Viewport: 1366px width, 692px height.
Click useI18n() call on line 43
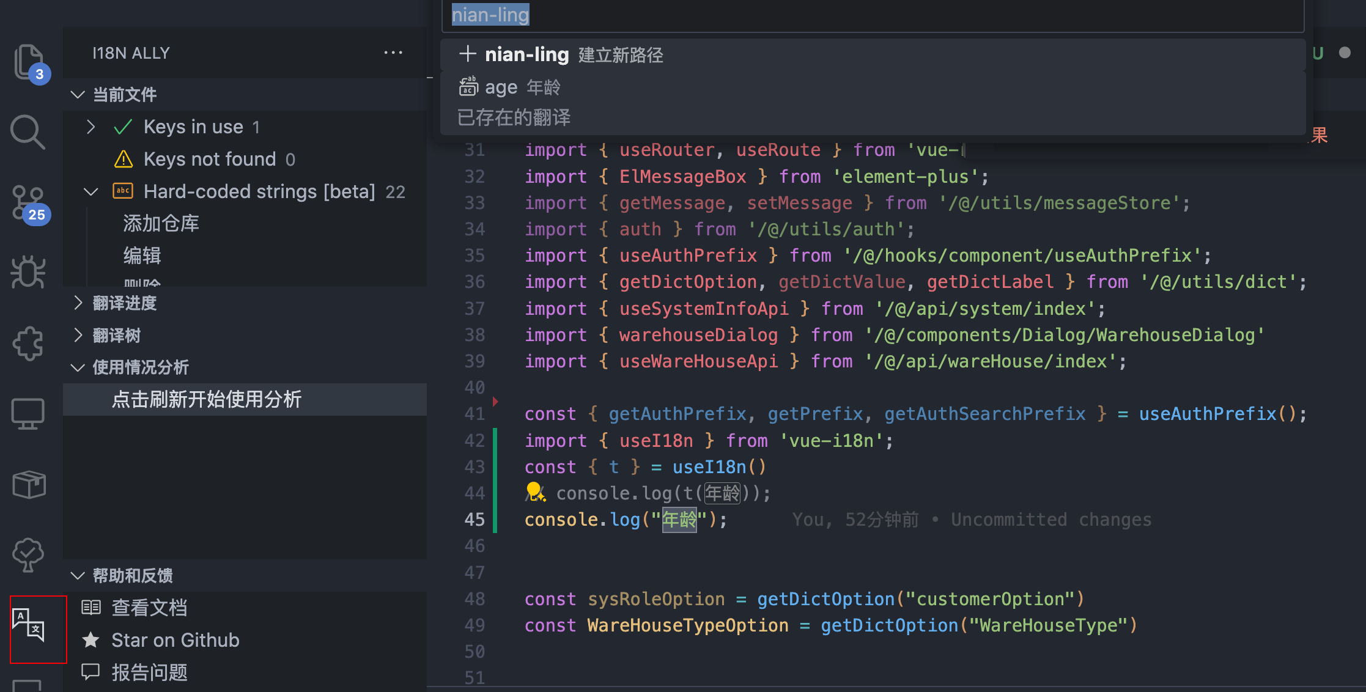coord(719,466)
